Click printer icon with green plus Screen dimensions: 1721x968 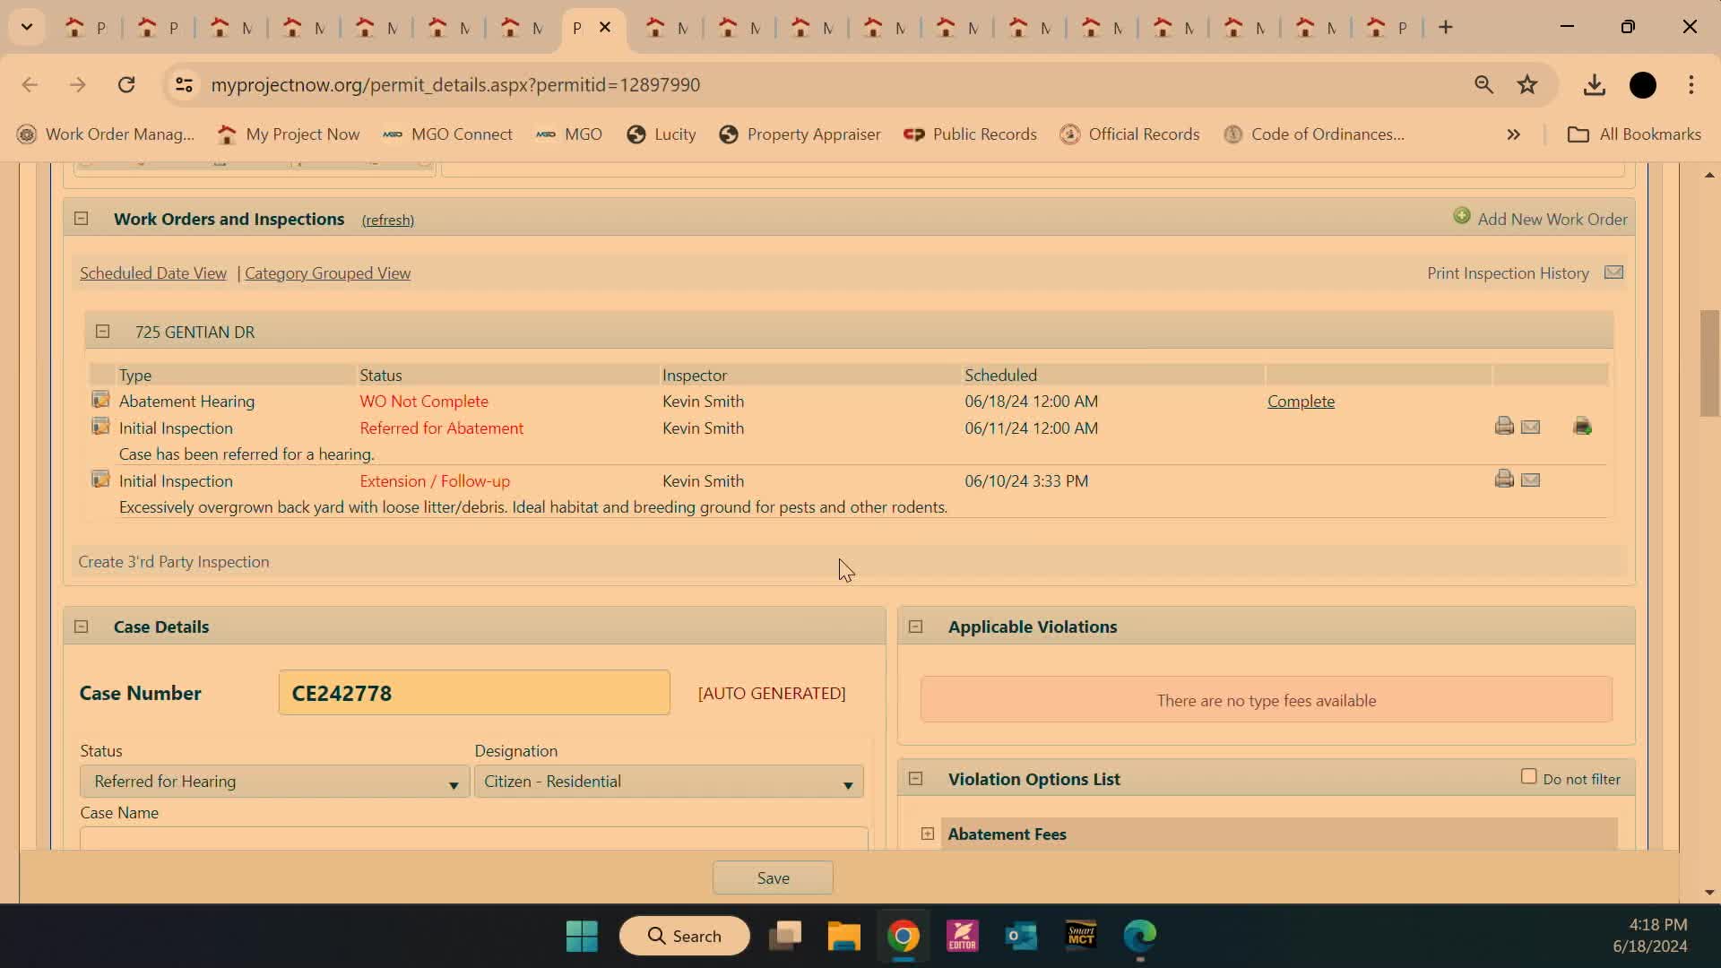pos(1582,427)
